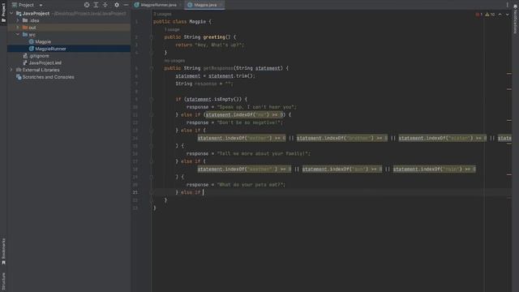
Task: Jump to previous highlighted problem arrow
Action: tap(500, 15)
